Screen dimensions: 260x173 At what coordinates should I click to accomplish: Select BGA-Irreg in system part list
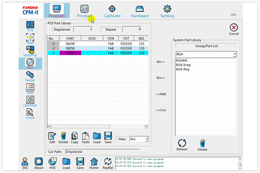pos(183,65)
